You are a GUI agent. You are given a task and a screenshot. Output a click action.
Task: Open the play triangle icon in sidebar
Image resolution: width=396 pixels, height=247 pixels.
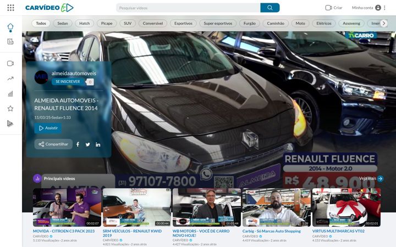tap(10, 123)
